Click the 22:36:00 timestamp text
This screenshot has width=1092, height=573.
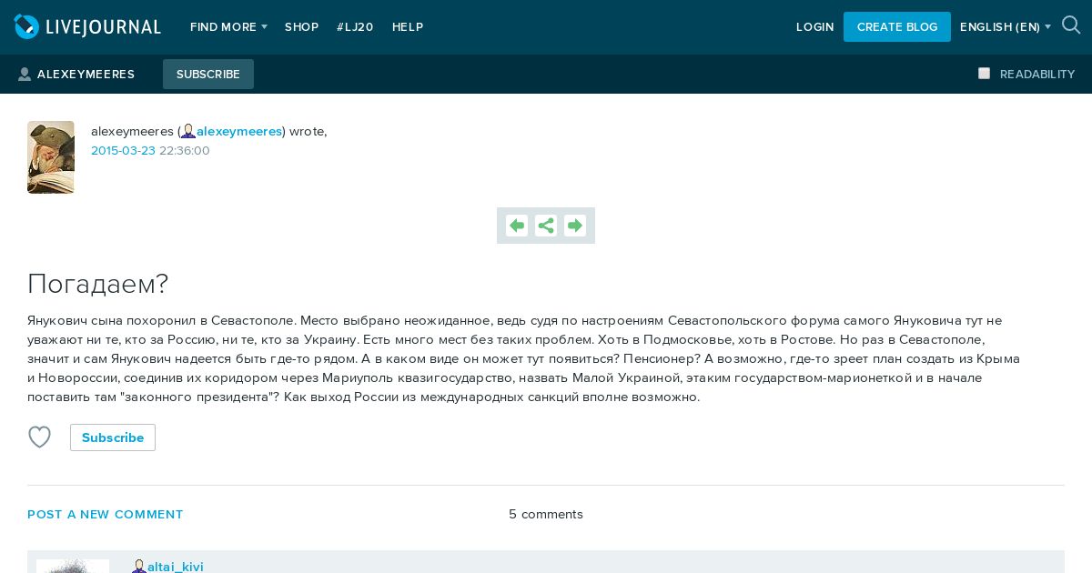click(x=185, y=151)
